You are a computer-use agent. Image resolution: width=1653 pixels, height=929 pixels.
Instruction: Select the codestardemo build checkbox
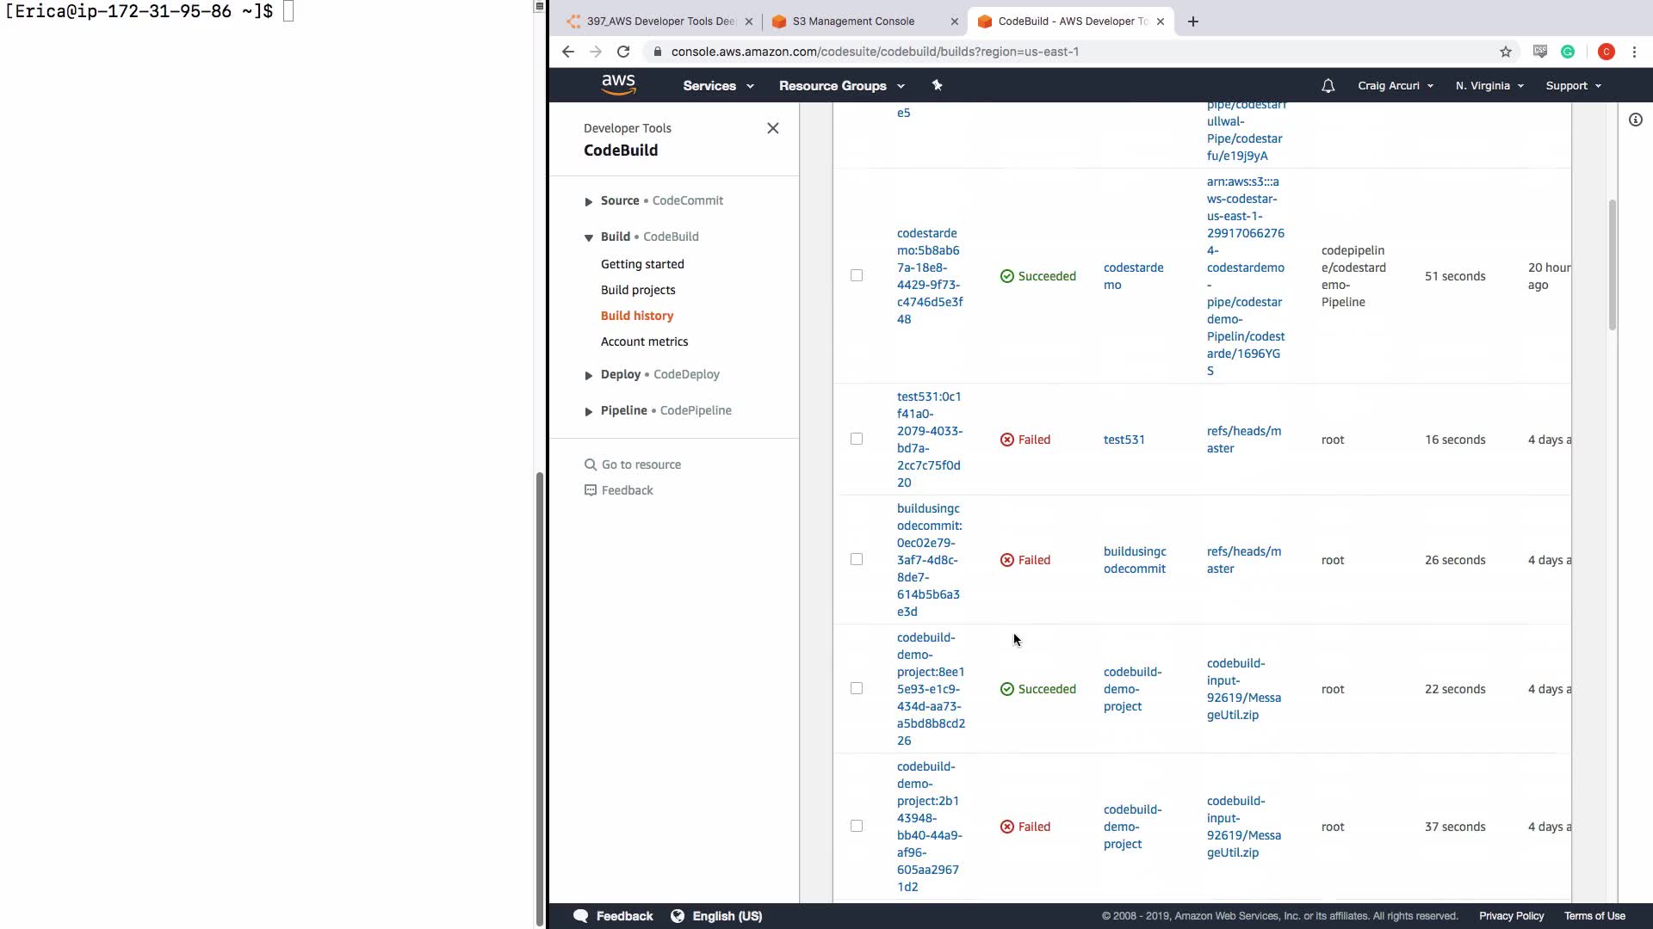[856, 276]
